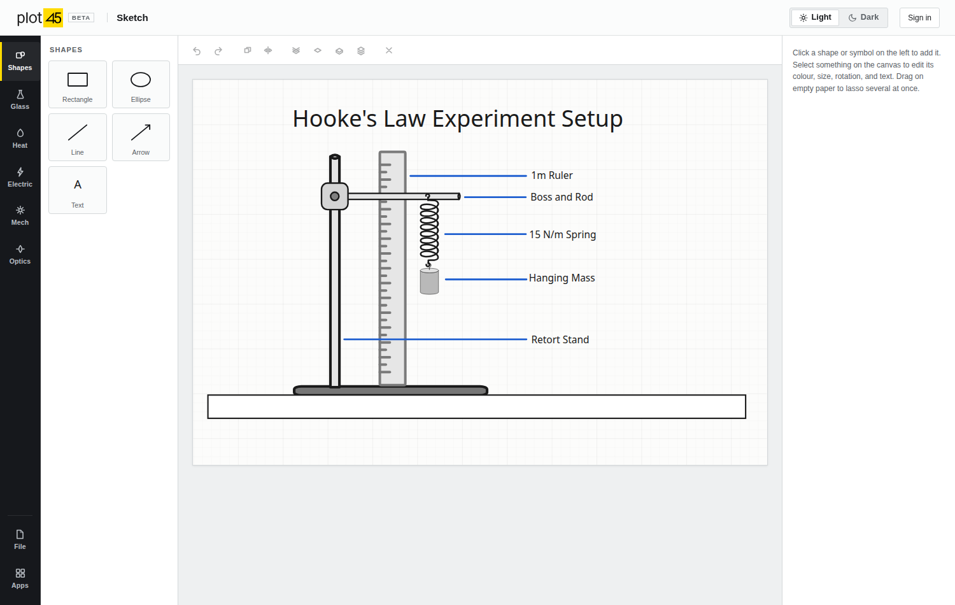
Task: Click the bring to front layers icon
Action: [x=361, y=50]
